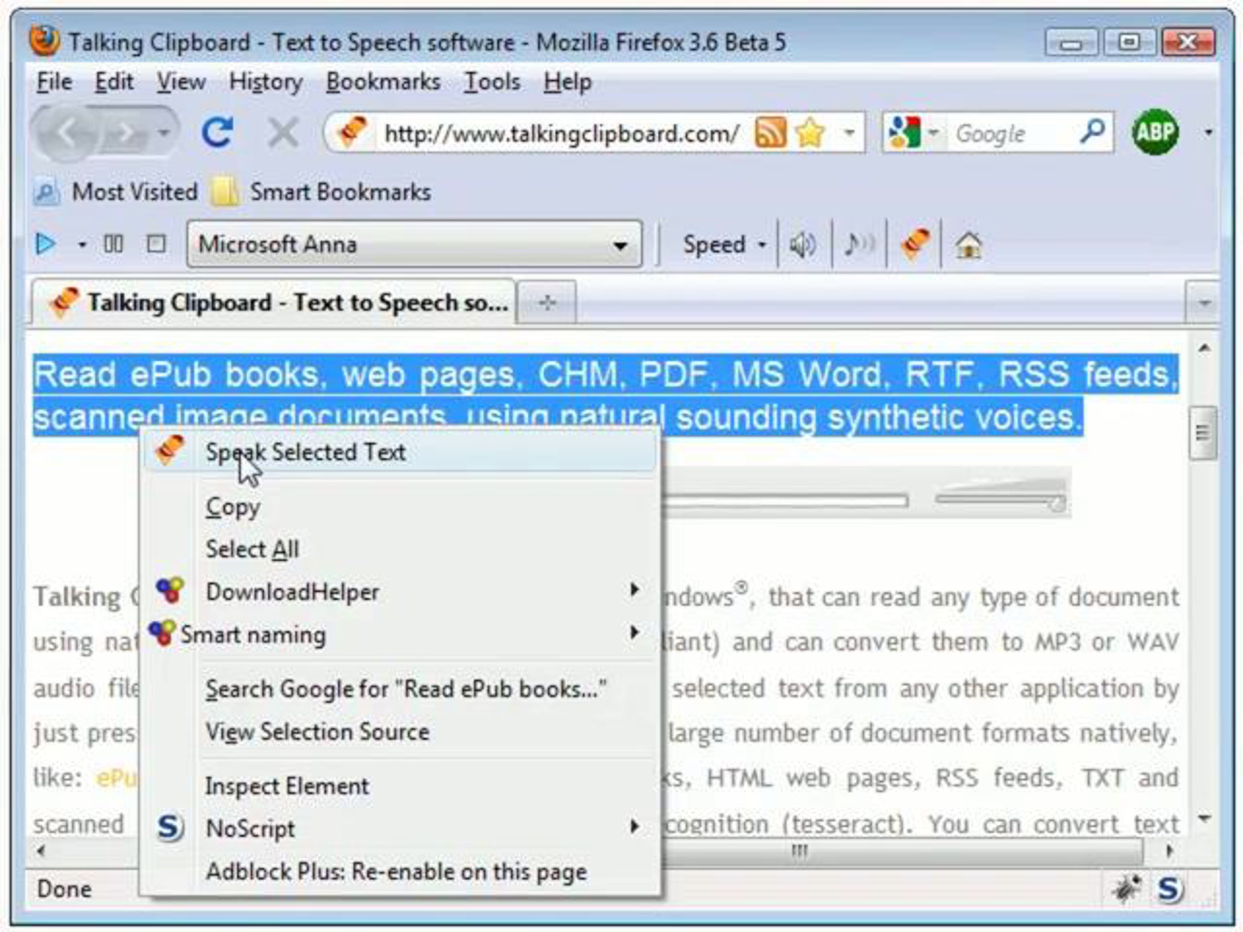Click the music note audio icon

pyautogui.click(x=859, y=244)
